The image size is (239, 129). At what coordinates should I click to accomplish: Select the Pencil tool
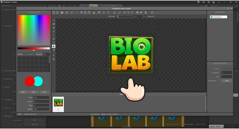[54, 27]
